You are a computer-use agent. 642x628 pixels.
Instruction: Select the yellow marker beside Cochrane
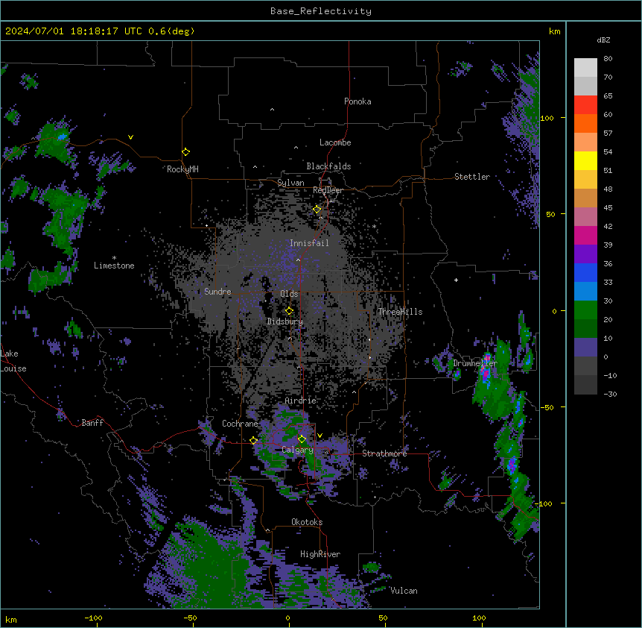point(253,440)
